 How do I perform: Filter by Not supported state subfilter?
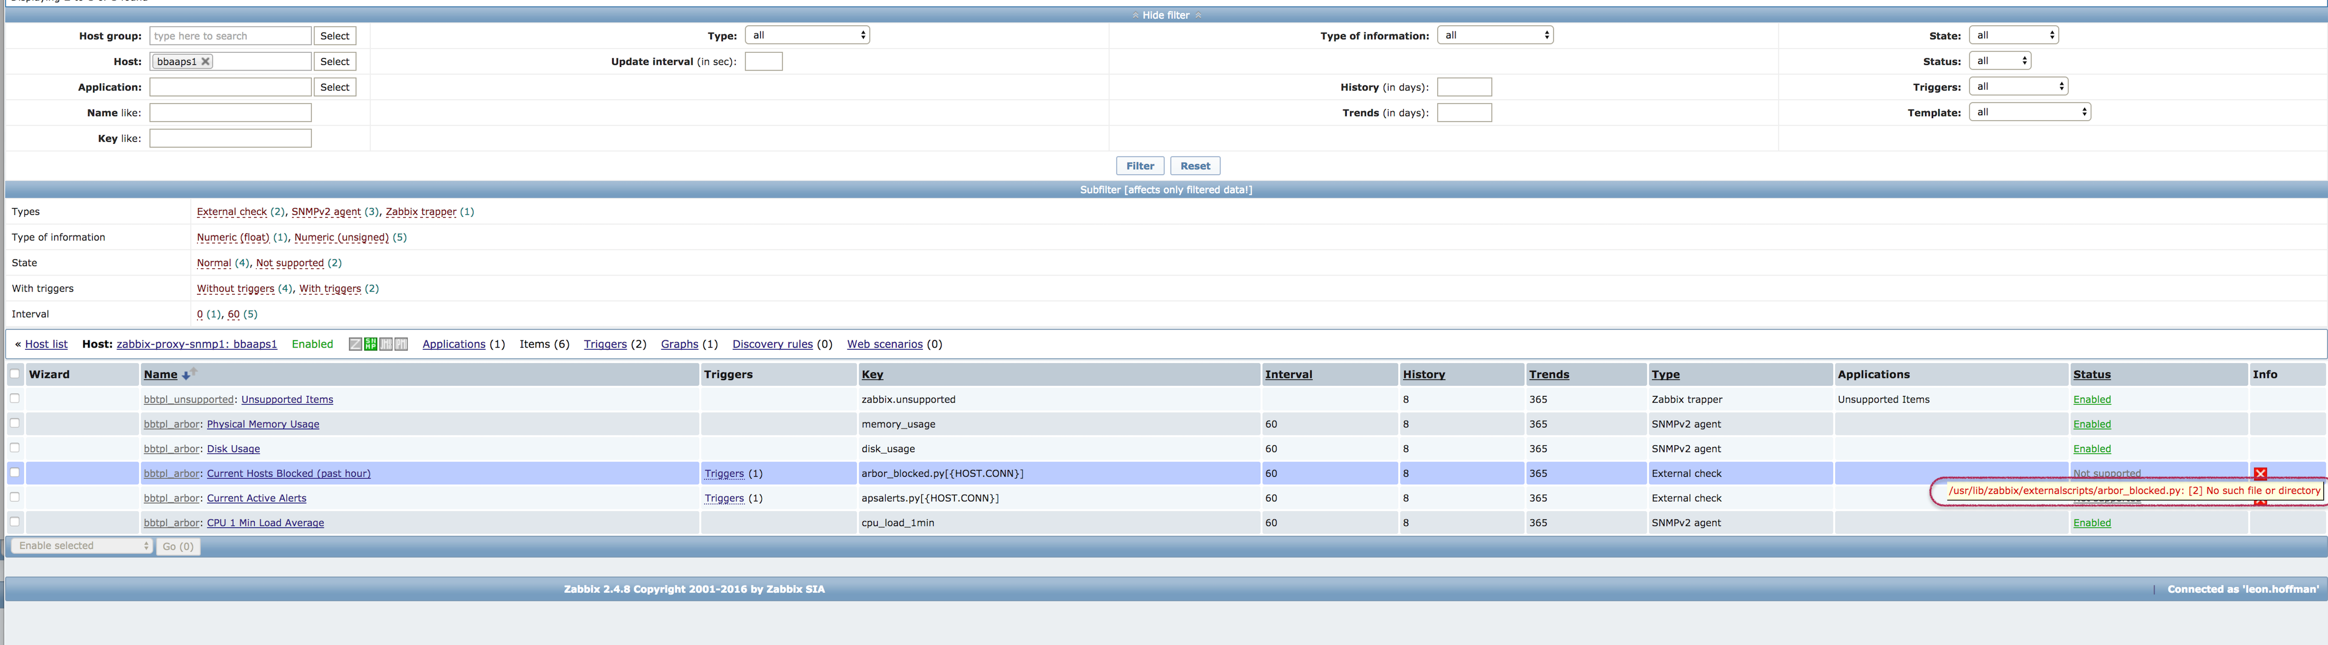click(x=289, y=263)
